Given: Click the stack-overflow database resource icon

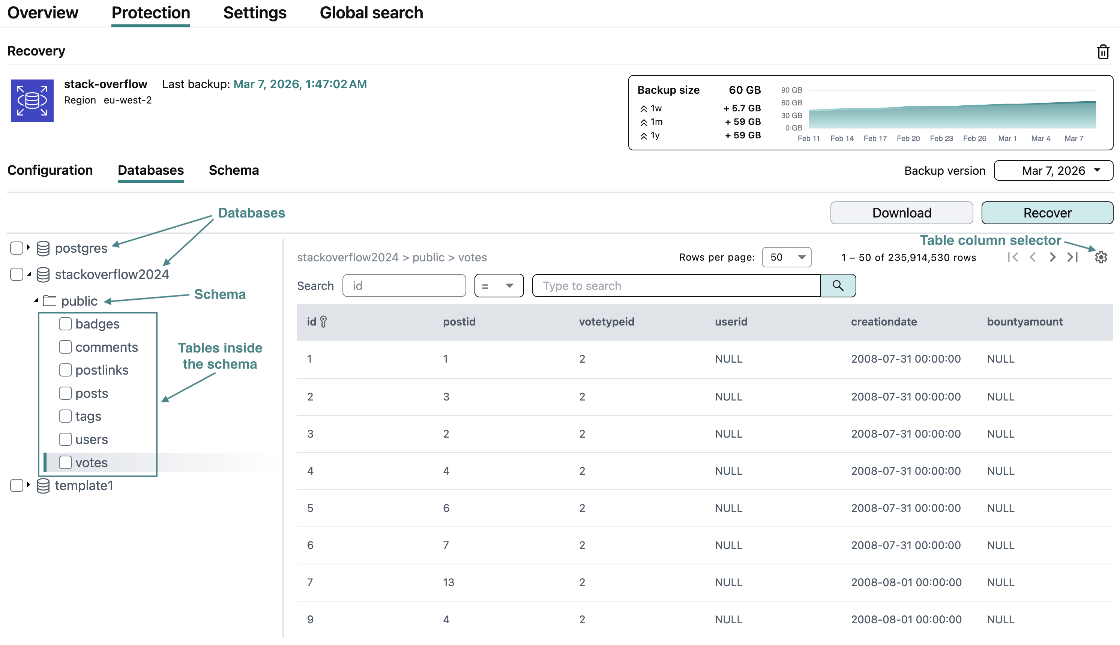Looking at the screenshot, I should (x=32, y=100).
